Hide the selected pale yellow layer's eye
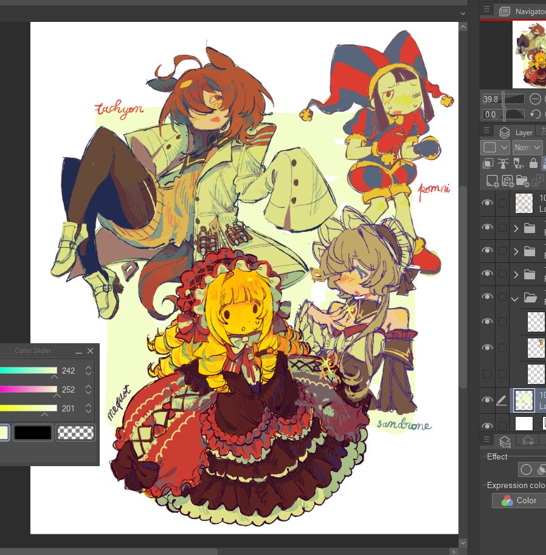Image resolution: width=546 pixels, height=555 pixels. pyautogui.click(x=487, y=400)
